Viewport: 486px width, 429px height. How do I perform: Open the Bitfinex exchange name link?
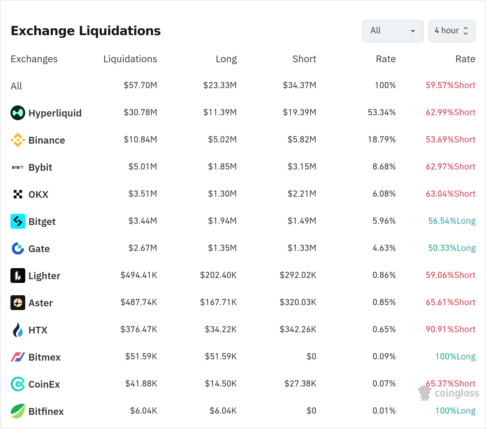point(46,411)
